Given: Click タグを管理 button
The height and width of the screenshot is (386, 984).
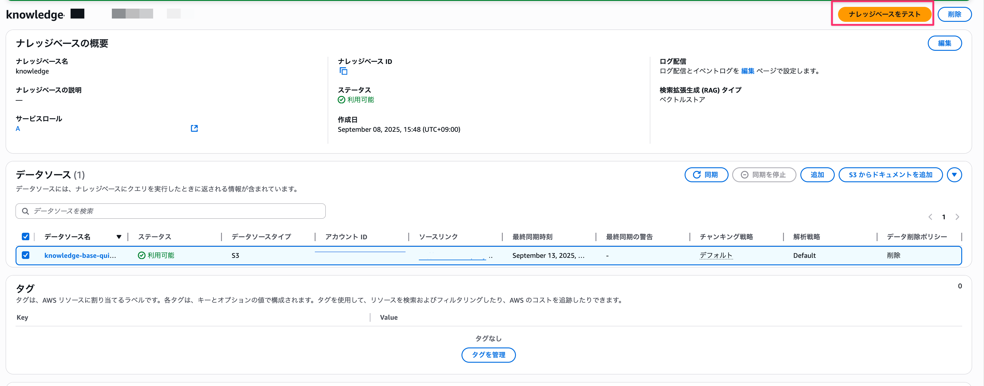Looking at the screenshot, I should click(x=488, y=355).
